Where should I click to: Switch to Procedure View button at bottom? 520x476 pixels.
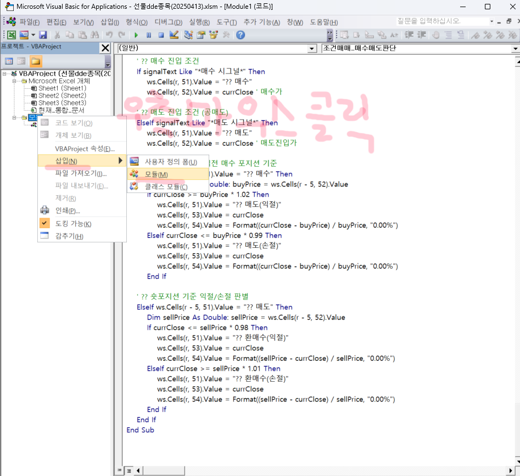coord(119,471)
